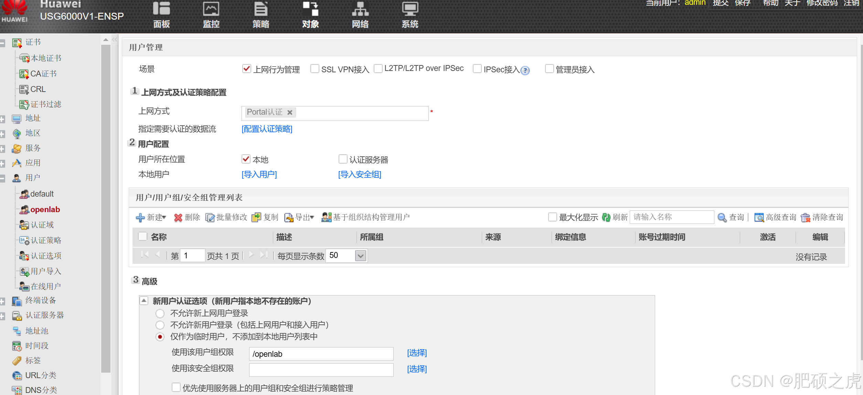Open the rows-per-page dropdown
The width and height of the screenshot is (863, 395).
click(x=360, y=256)
